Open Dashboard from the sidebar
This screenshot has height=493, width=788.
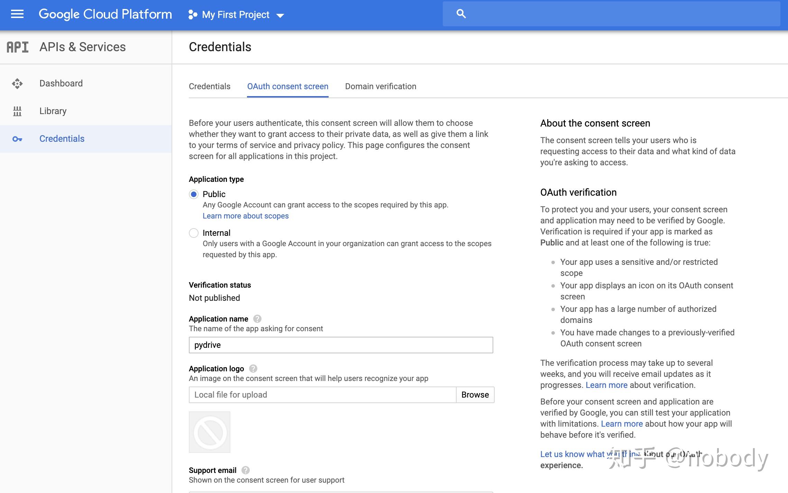[x=61, y=83]
